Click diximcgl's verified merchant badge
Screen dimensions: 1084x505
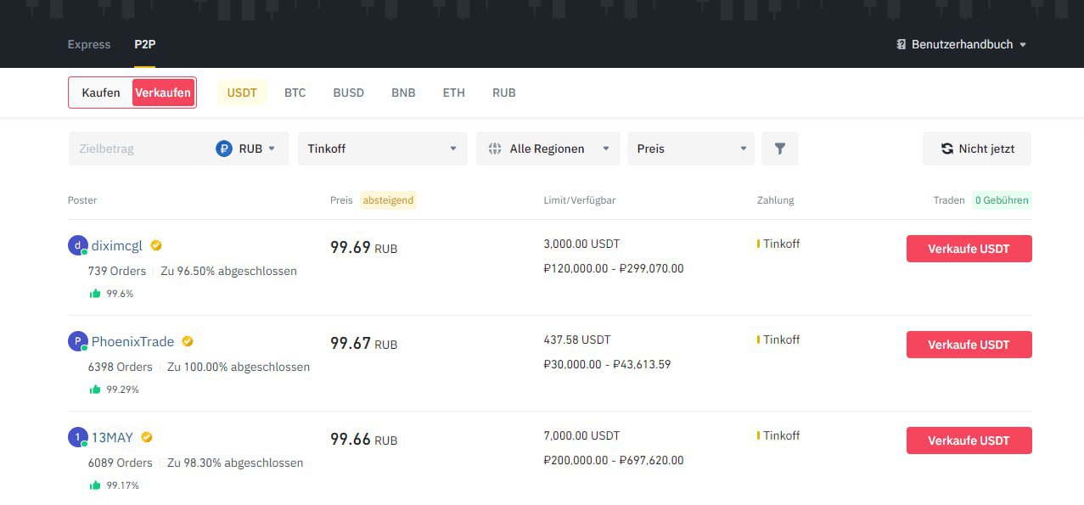click(x=156, y=245)
